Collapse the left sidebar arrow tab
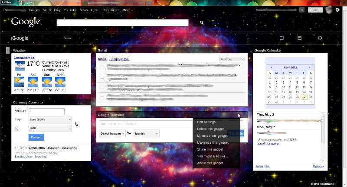The image size is (347, 187). [x=8, y=50]
